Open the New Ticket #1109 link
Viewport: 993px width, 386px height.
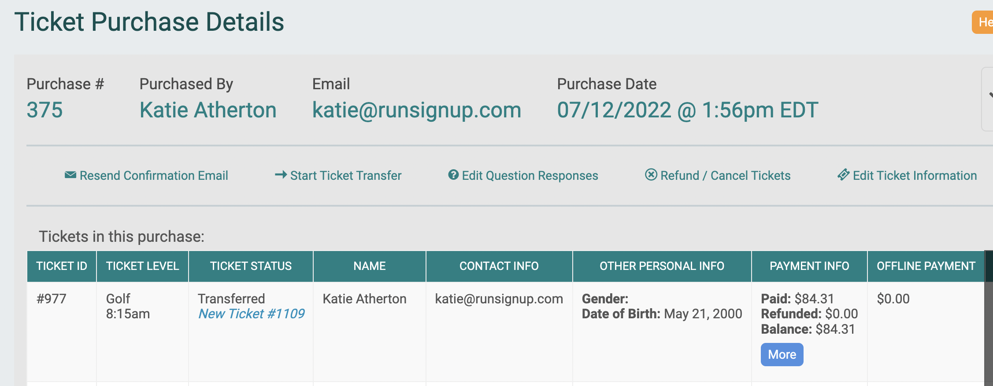click(251, 314)
